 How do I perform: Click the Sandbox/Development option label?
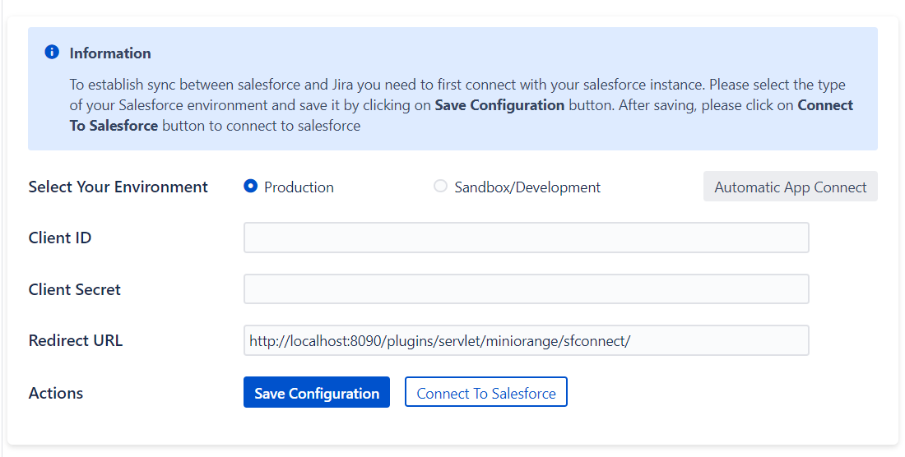coord(527,187)
